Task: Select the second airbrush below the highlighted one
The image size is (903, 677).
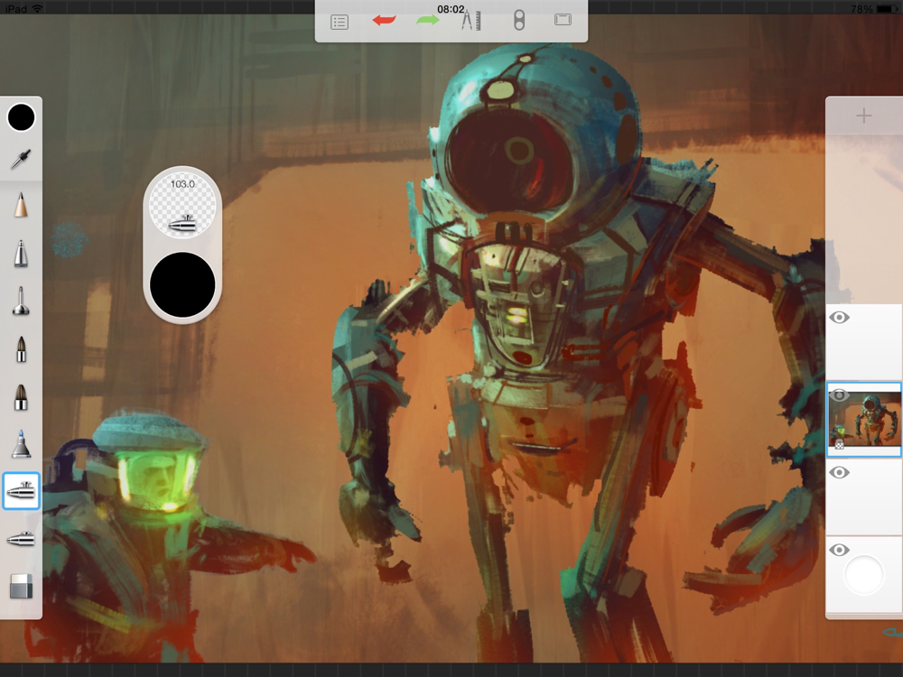Action: [21, 540]
